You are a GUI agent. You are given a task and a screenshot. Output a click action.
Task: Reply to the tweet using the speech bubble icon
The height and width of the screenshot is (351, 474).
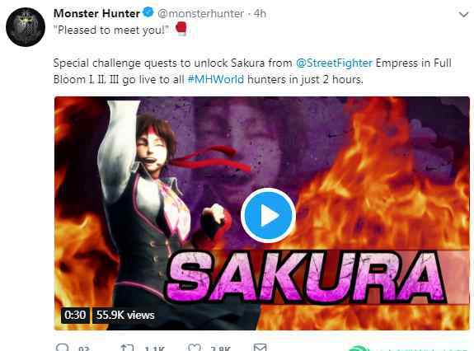[63, 348]
